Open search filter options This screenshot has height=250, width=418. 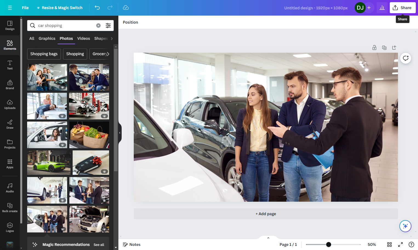pyautogui.click(x=108, y=26)
